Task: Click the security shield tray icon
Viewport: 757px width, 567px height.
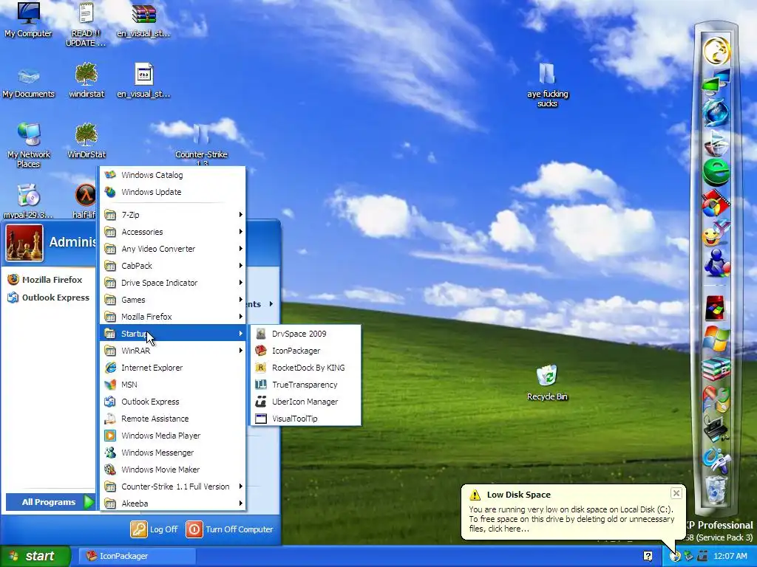Action: tap(675, 557)
